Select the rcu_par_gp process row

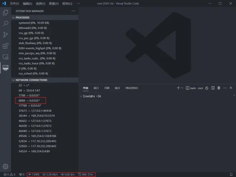tap(45, 38)
